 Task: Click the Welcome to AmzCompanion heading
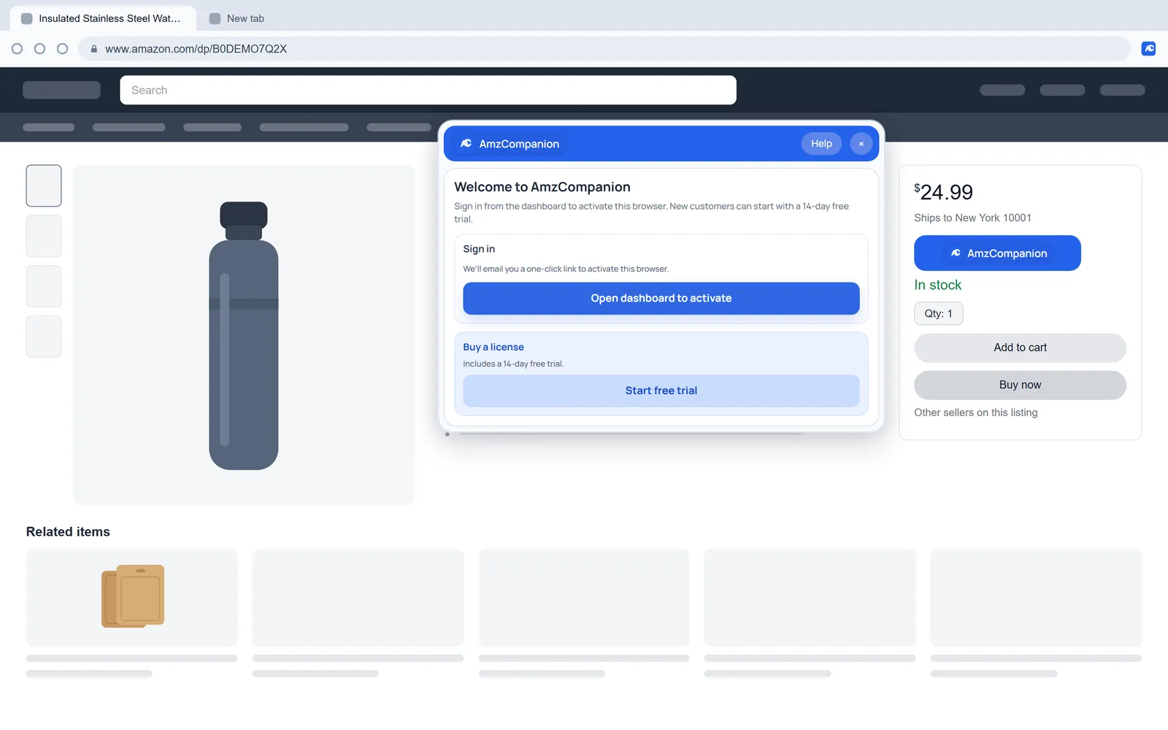coord(542,188)
